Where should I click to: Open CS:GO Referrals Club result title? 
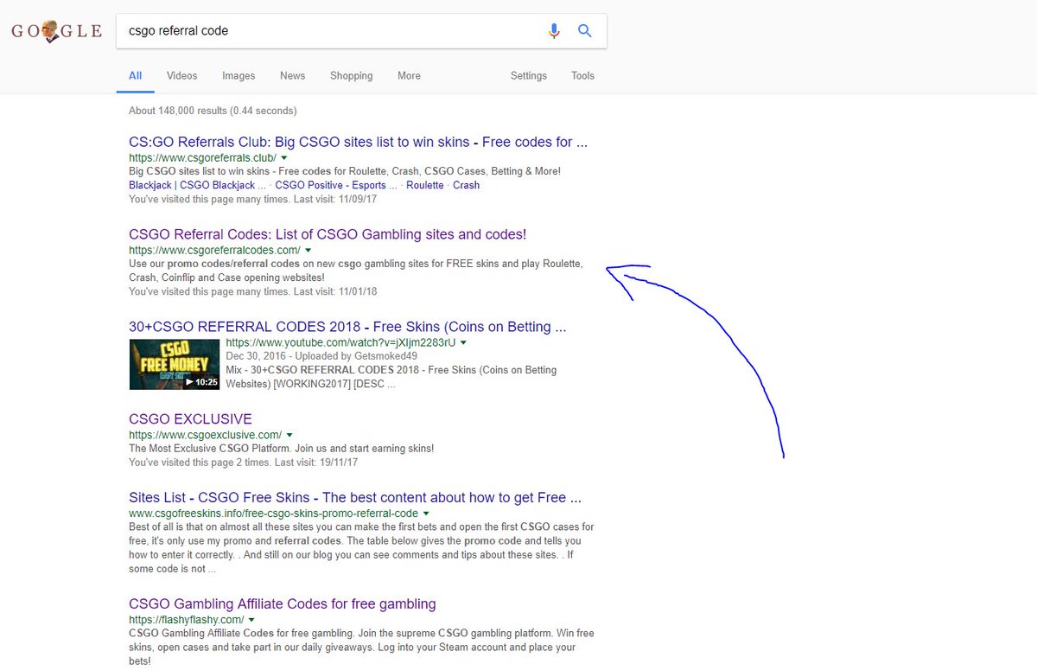coord(358,142)
